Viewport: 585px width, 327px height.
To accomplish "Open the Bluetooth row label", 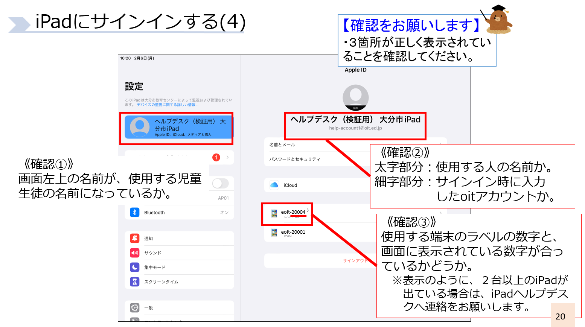I will tap(154, 213).
